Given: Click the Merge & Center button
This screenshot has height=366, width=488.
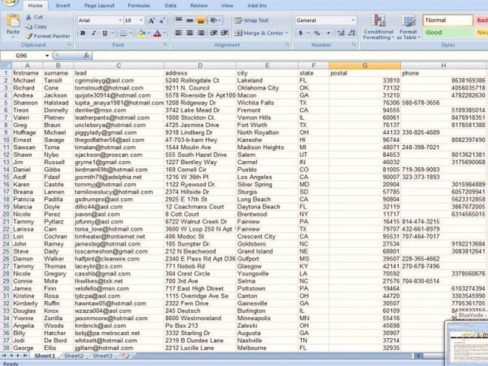Looking at the screenshot, I should pyautogui.click(x=261, y=33).
